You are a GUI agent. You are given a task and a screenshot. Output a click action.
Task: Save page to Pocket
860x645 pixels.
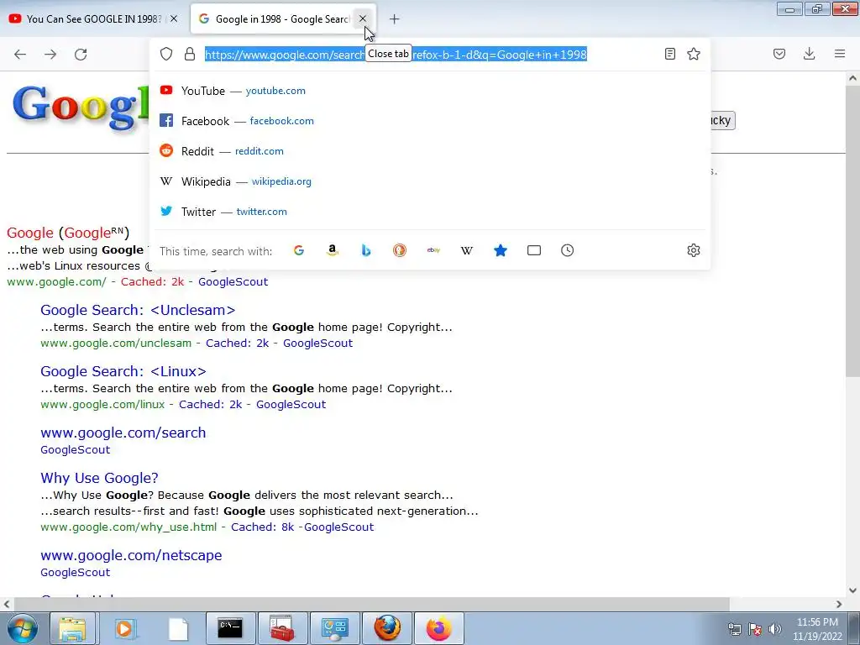[779, 54]
